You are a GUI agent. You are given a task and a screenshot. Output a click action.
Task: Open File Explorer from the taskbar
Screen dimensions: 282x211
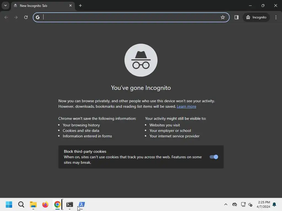[x=33, y=204]
